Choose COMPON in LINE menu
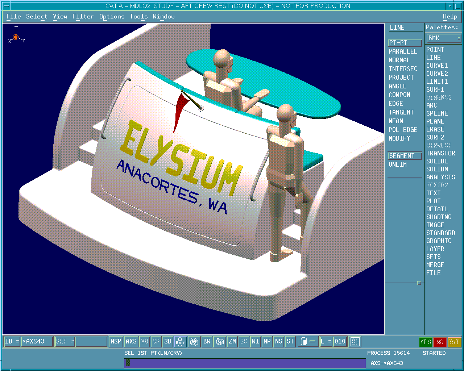The image size is (464, 371). (399, 95)
